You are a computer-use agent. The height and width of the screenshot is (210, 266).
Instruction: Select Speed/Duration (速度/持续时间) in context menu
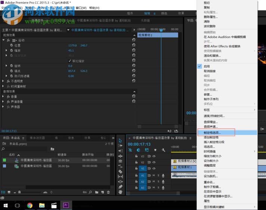214,116
